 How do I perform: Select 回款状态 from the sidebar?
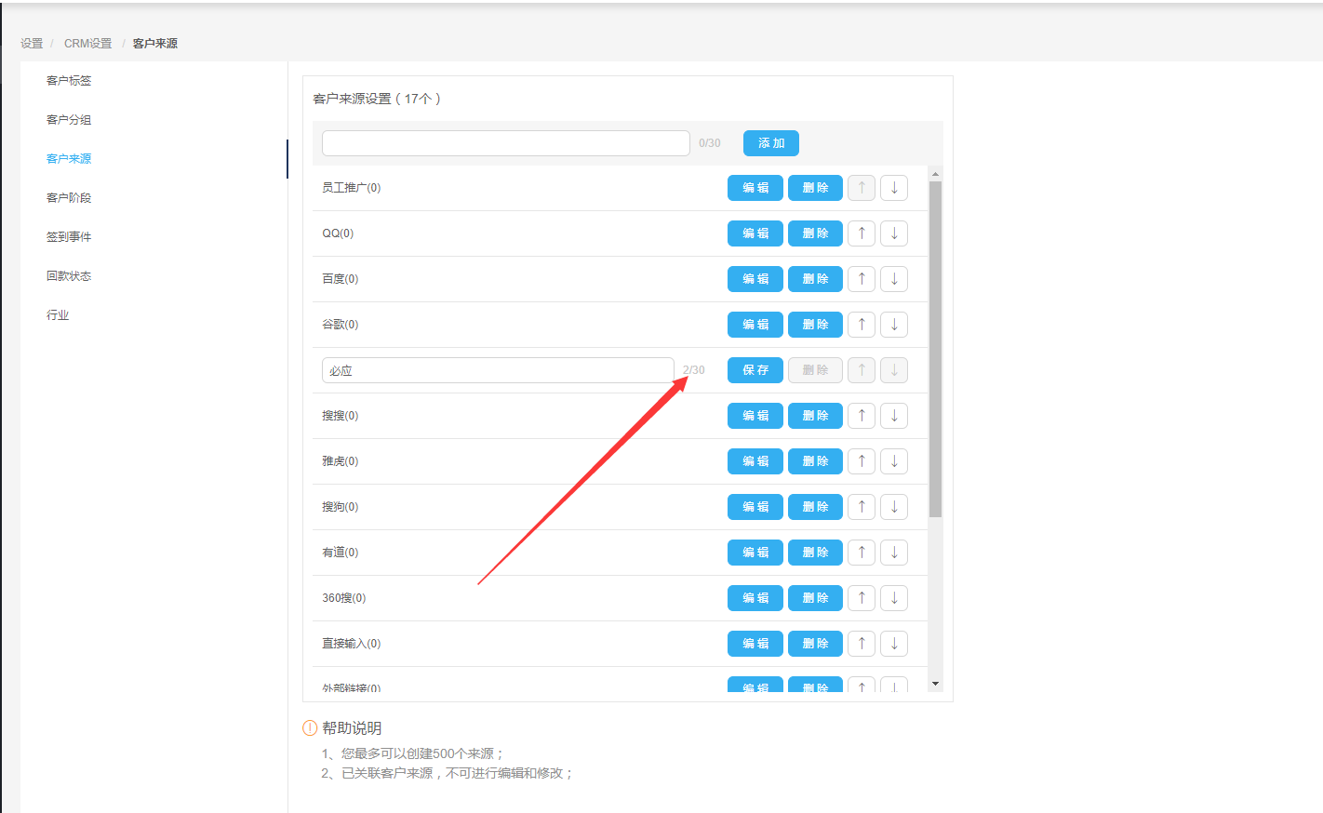pyautogui.click(x=69, y=276)
